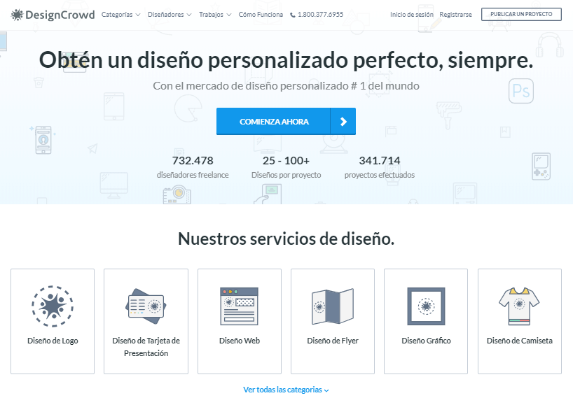This screenshot has width=573, height=405.
Task: Expand the Diseñadores dropdown menu
Action: coord(170,15)
